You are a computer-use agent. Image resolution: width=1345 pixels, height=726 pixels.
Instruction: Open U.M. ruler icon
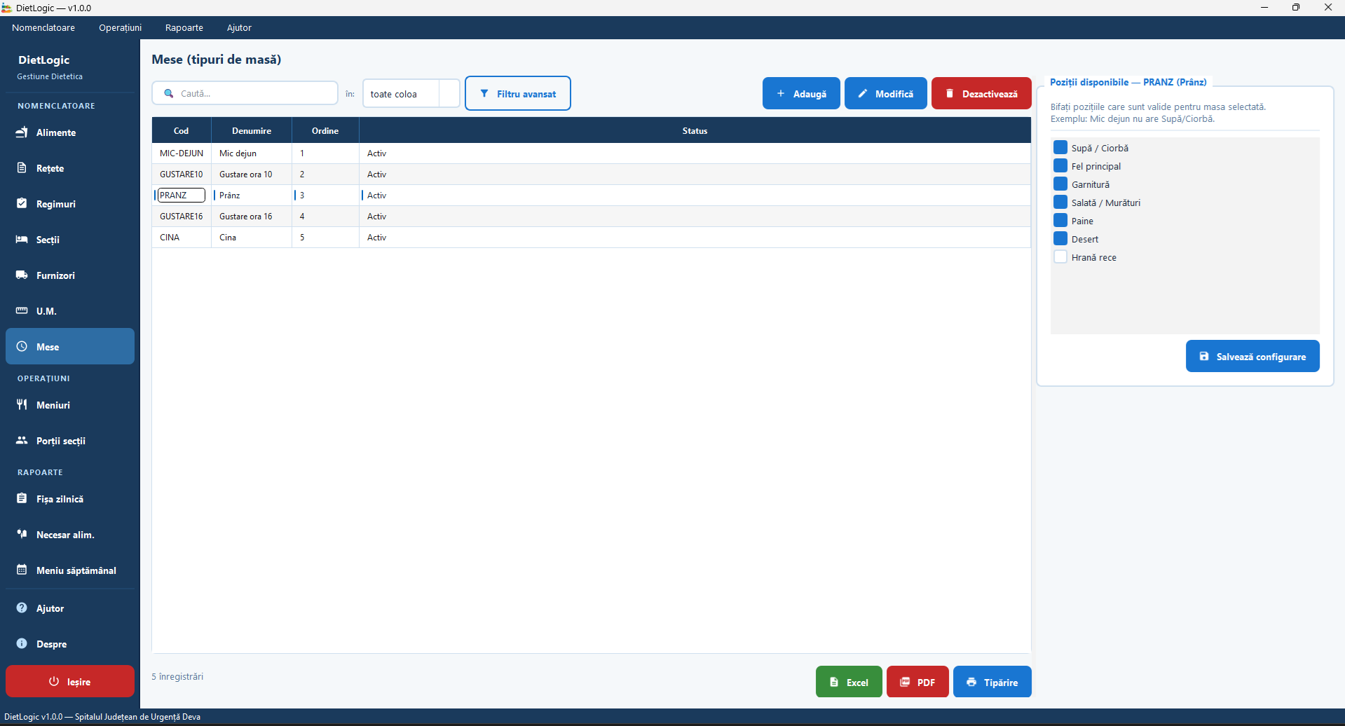click(22, 311)
